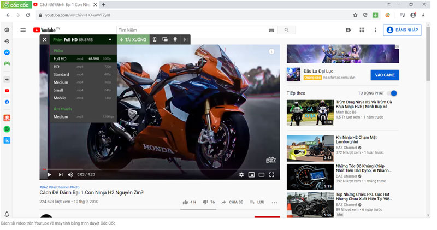The image size is (437, 230).
Task: Open YouTube apps grid icon
Action: [362, 30]
